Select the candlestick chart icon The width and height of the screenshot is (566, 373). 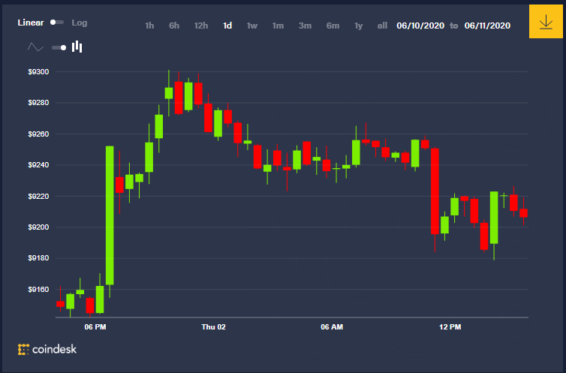[77, 47]
